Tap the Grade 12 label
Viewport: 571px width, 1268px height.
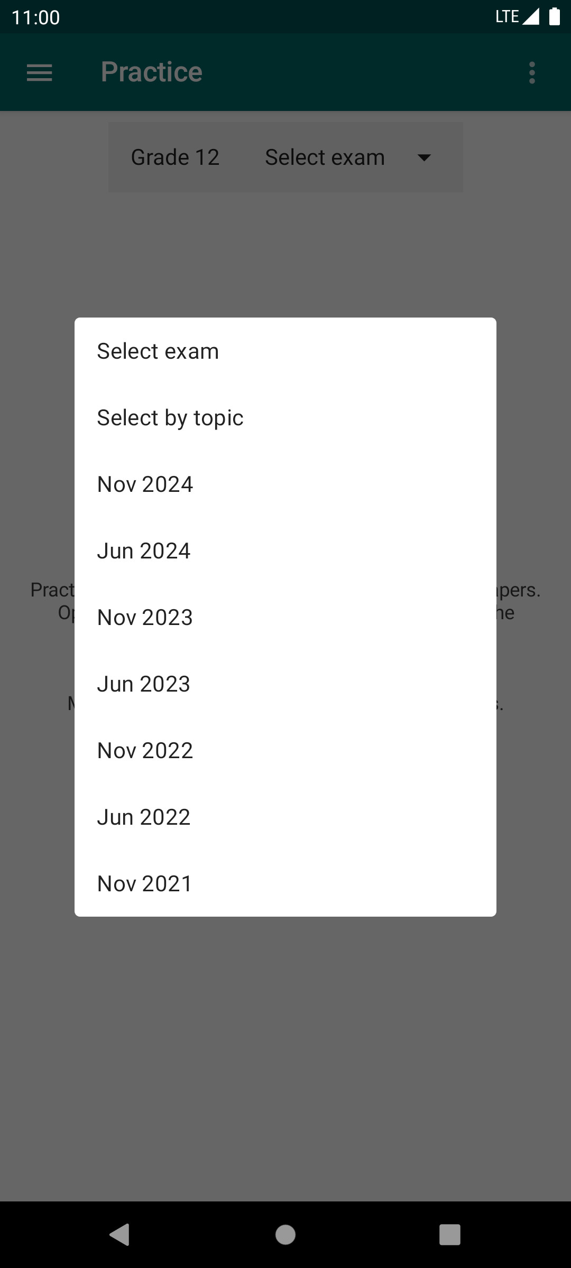tap(175, 157)
